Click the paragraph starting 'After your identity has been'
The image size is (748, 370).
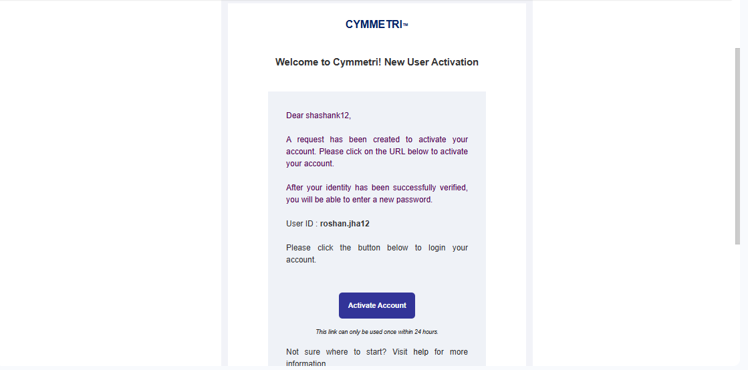click(x=377, y=194)
